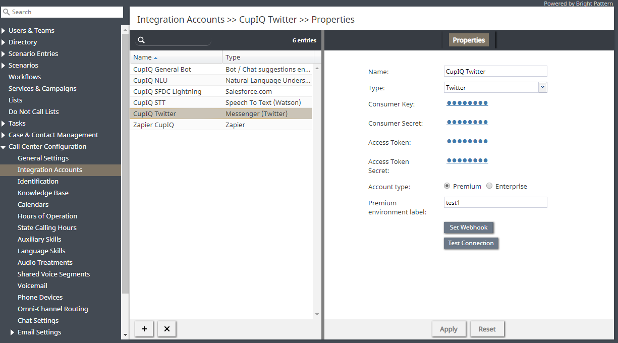Open Calendars settings
Viewport: 618px width, 343px height.
pos(33,204)
